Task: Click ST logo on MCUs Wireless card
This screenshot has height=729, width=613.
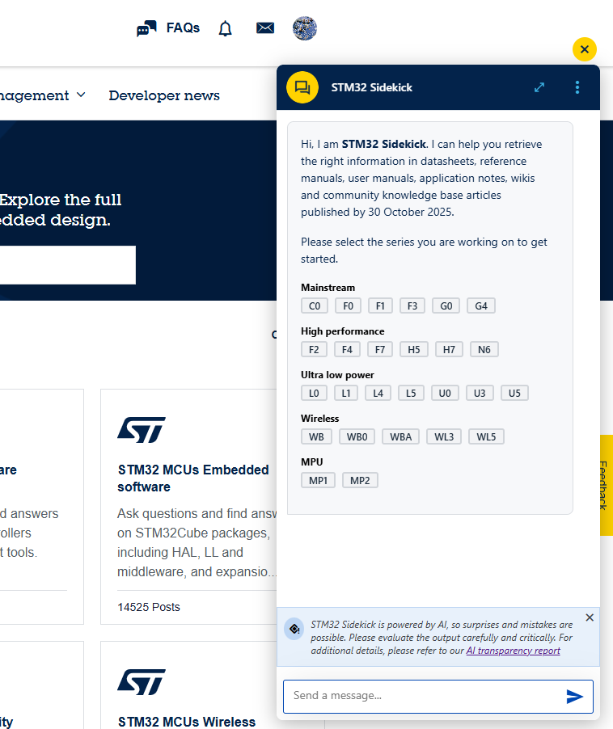Action: point(142,682)
